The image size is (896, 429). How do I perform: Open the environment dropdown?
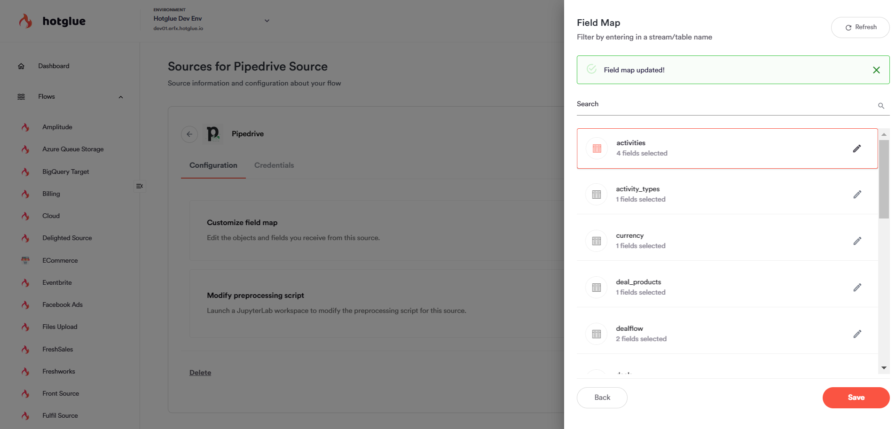(x=267, y=21)
